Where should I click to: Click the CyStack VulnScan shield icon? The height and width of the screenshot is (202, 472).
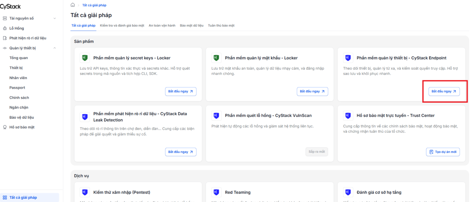click(216, 115)
